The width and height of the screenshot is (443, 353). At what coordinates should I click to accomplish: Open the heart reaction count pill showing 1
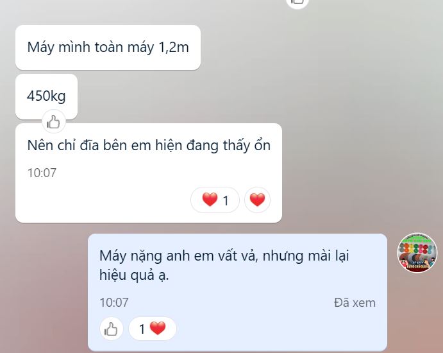215,200
